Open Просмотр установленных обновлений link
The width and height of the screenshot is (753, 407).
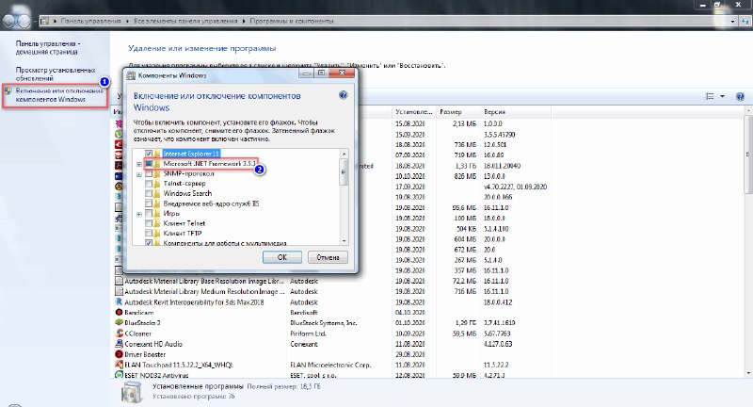pos(56,74)
